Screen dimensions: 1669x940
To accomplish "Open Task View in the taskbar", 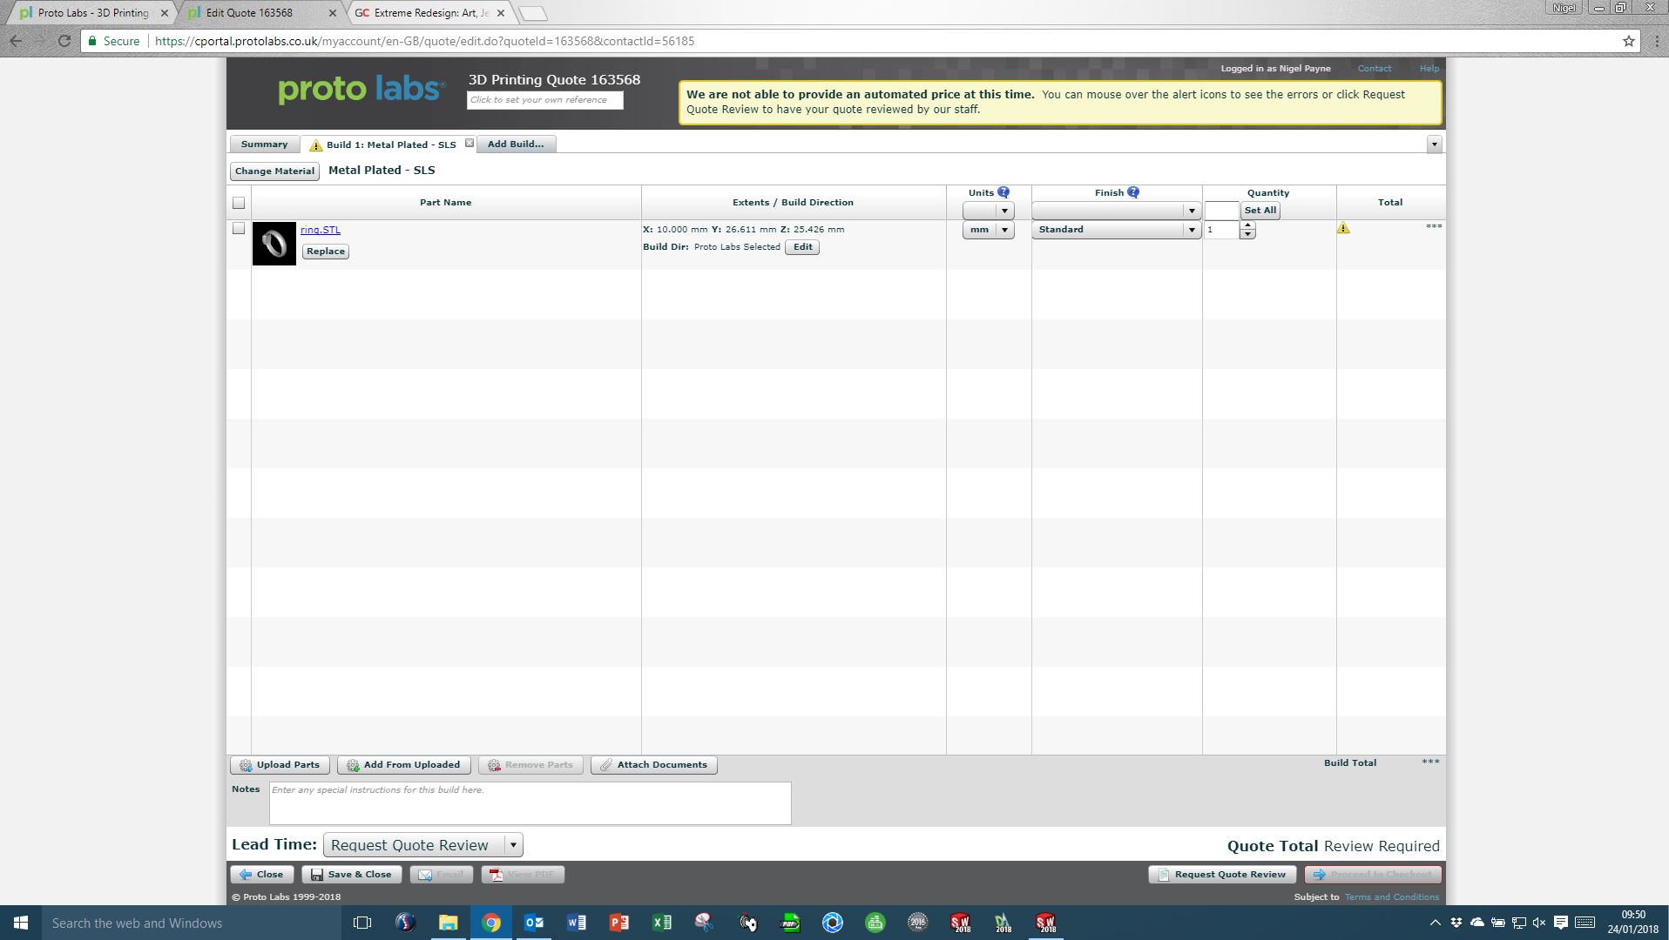I will [362, 923].
